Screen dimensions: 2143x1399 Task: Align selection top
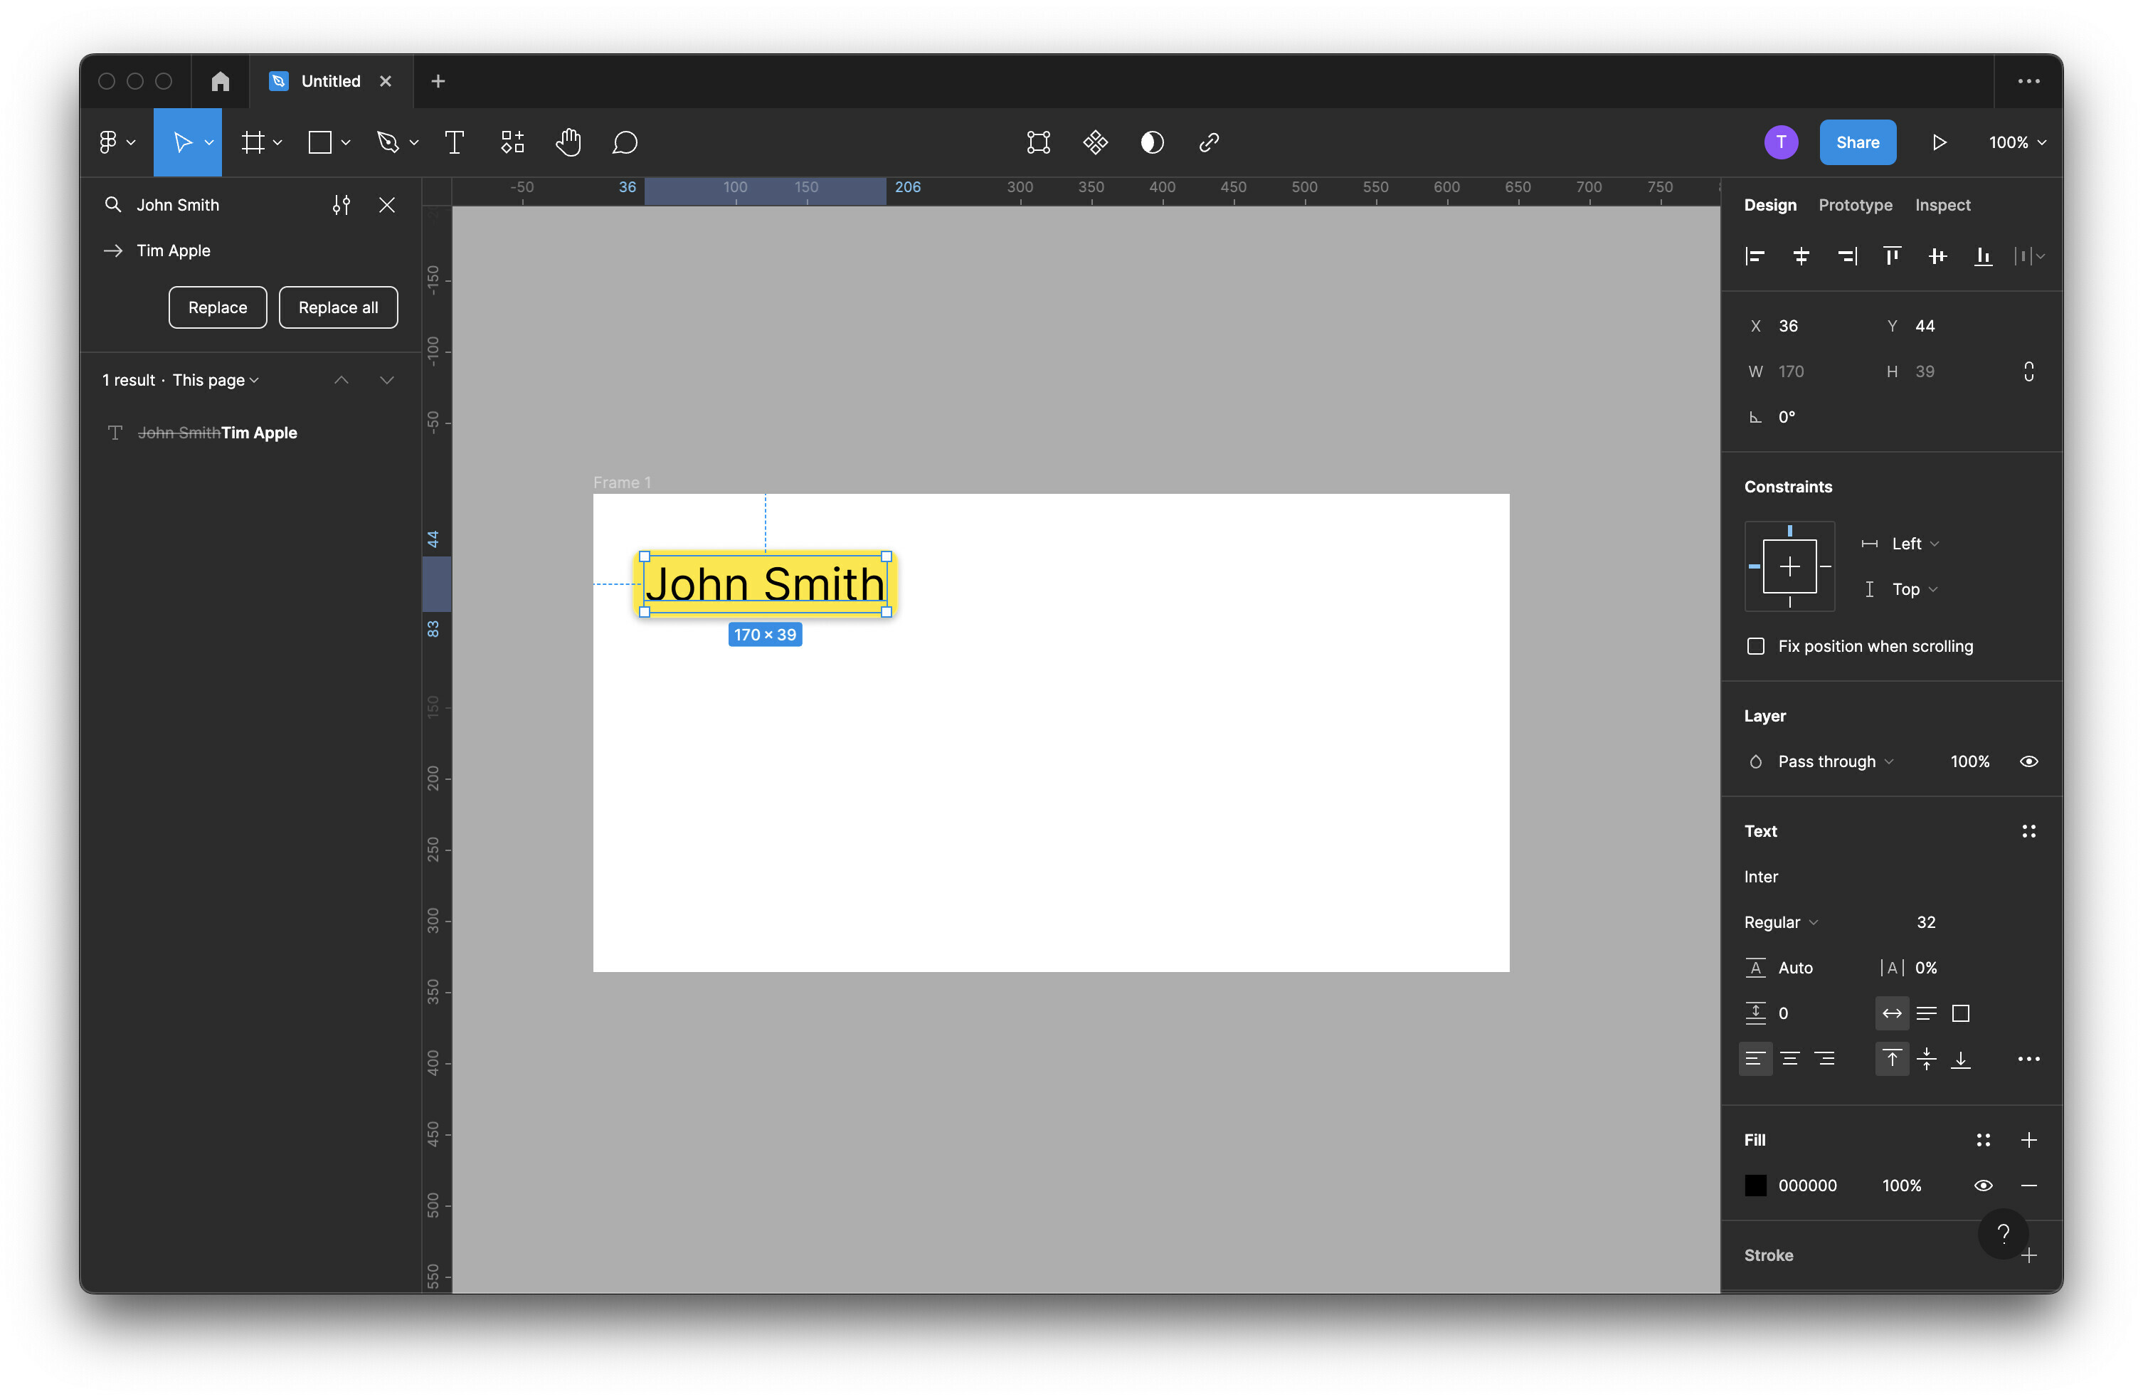(1892, 257)
